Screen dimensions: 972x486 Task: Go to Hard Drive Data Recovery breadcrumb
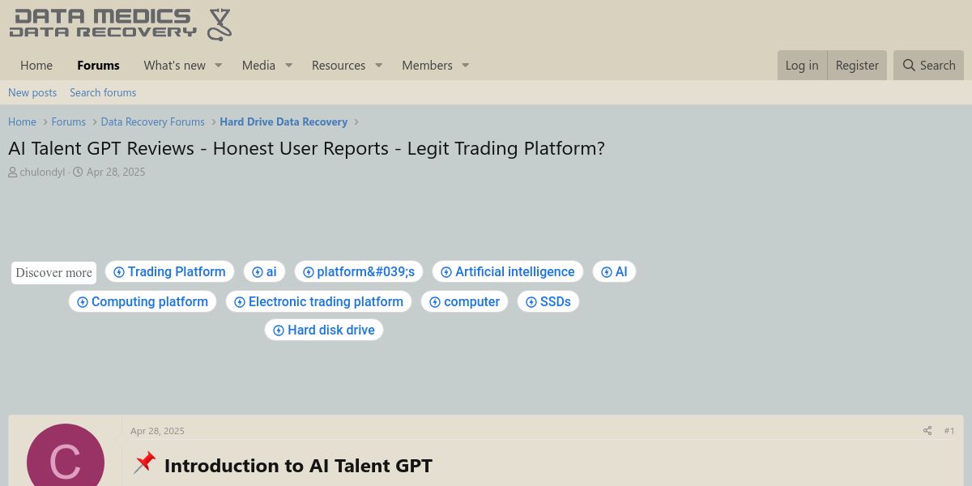pos(283,122)
